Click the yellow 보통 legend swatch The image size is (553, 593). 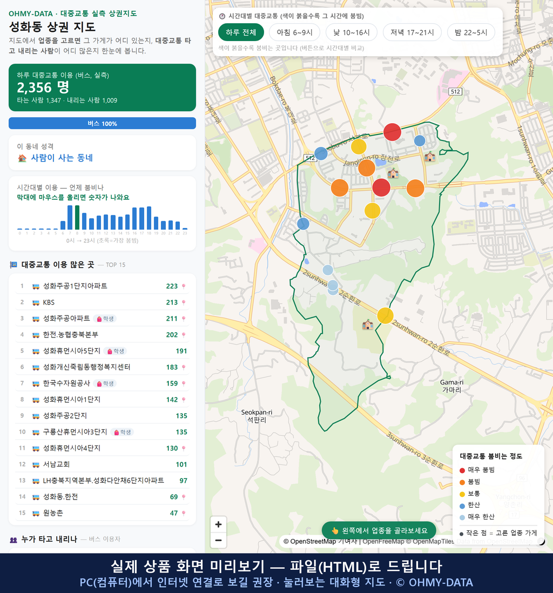pos(462,494)
